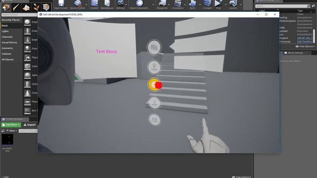
Task: Toggle the Content Browser sources panel icon
Action: pyautogui.click(x=3, y=131)
